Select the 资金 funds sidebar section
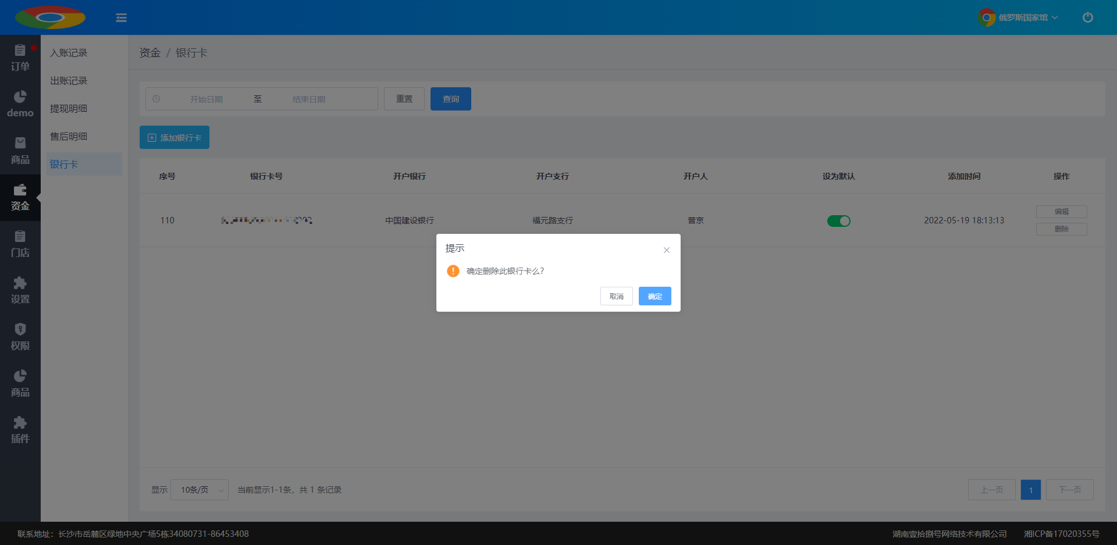 coord(20,198)
